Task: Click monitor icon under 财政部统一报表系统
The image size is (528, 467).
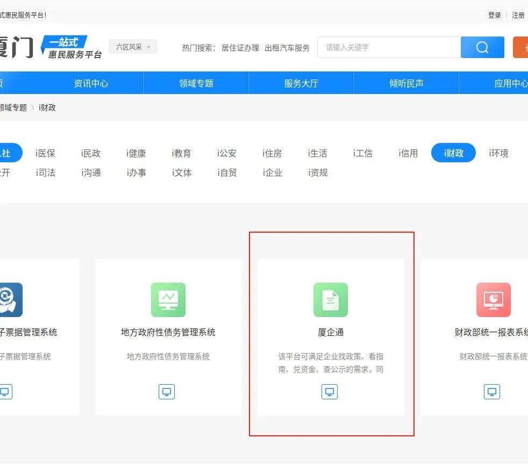Action: click(491, 391)
